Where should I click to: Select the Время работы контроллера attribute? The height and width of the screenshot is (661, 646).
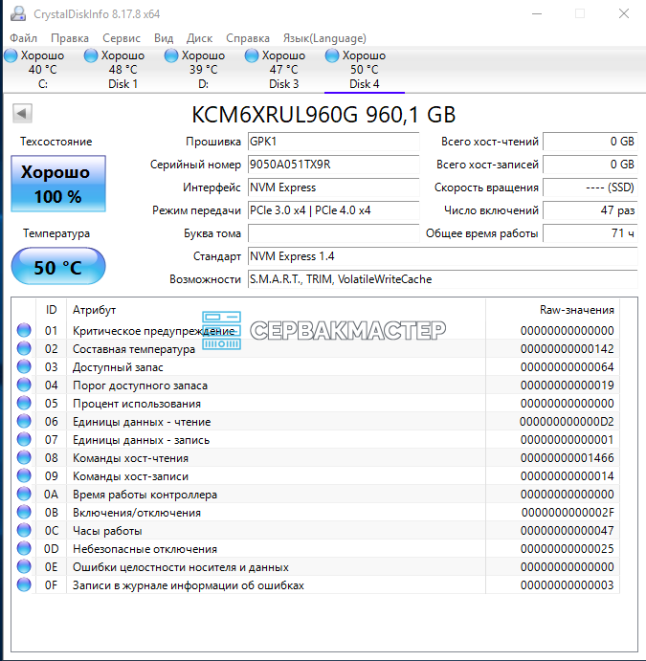coord(145,494)
